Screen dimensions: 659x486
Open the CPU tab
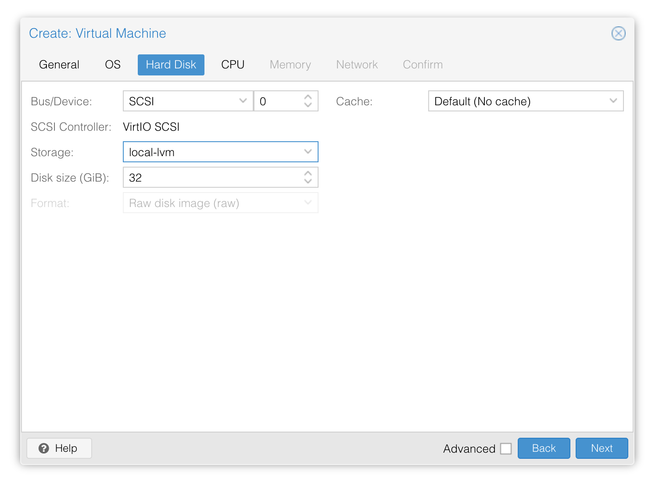pos(233,65)
